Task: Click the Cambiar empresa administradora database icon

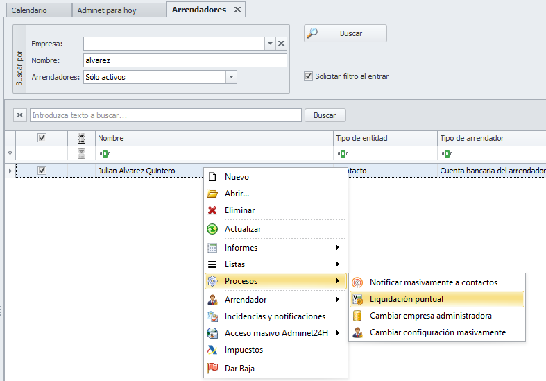Action: tap(357, 316)
